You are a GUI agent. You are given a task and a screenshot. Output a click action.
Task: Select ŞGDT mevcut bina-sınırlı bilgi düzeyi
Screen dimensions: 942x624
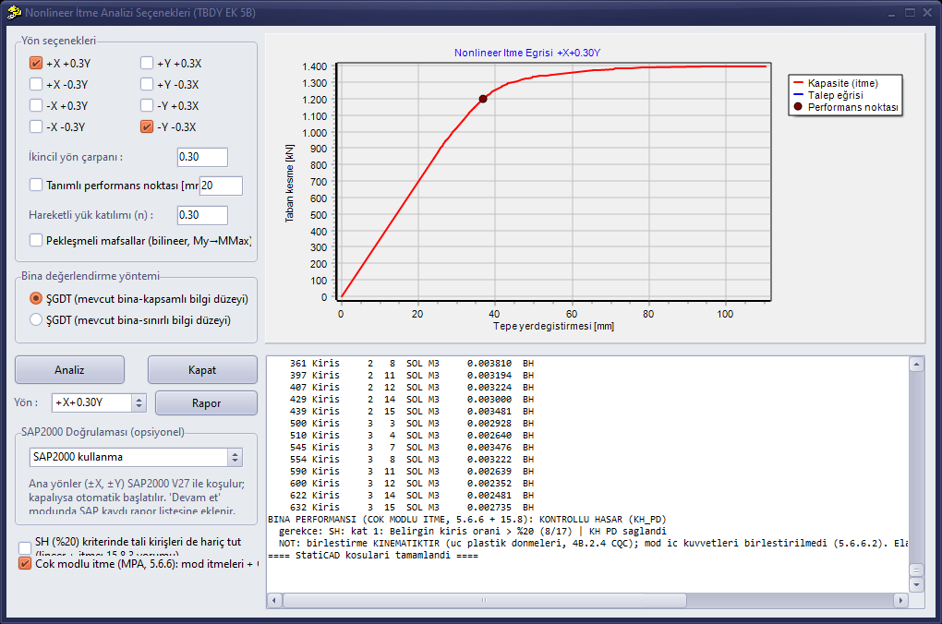(36, 319)
